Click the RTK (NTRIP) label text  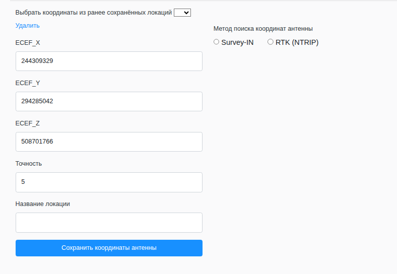tap(297, 43)
